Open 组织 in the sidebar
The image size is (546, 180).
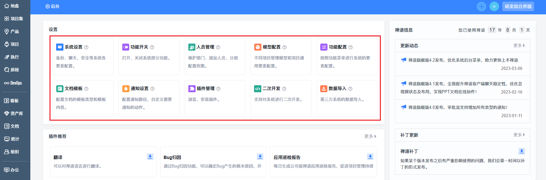point(12,152)
